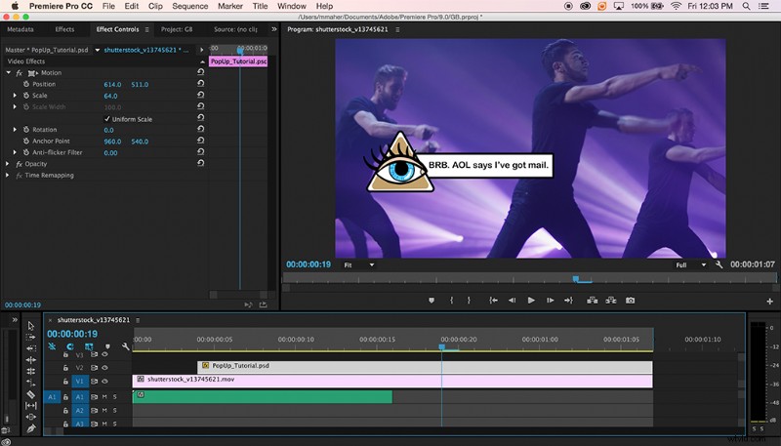Reset the Scale parameter

tap(200, 95)
